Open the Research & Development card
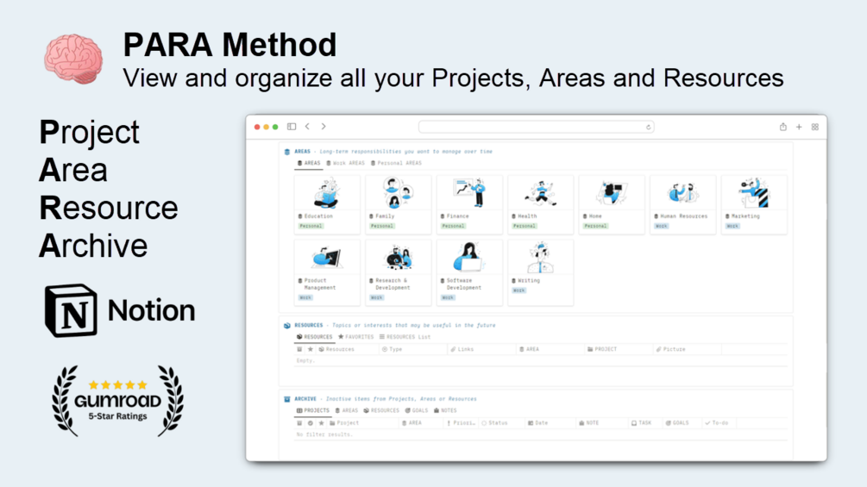This screenshot has height=487, width=867. point(398,272)
